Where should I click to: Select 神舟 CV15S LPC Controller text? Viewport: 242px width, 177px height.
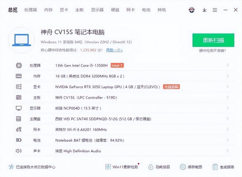coord(86,97)
